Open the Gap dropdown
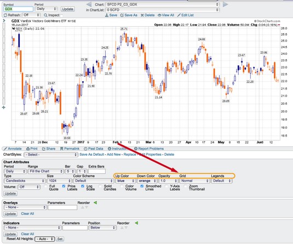The height and width of the screenshot is (244, 293). tap(82, 171)
